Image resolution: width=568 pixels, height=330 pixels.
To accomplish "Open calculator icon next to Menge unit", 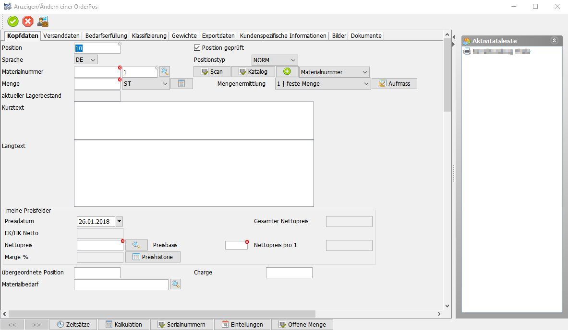I will click(x=181, y=84).
